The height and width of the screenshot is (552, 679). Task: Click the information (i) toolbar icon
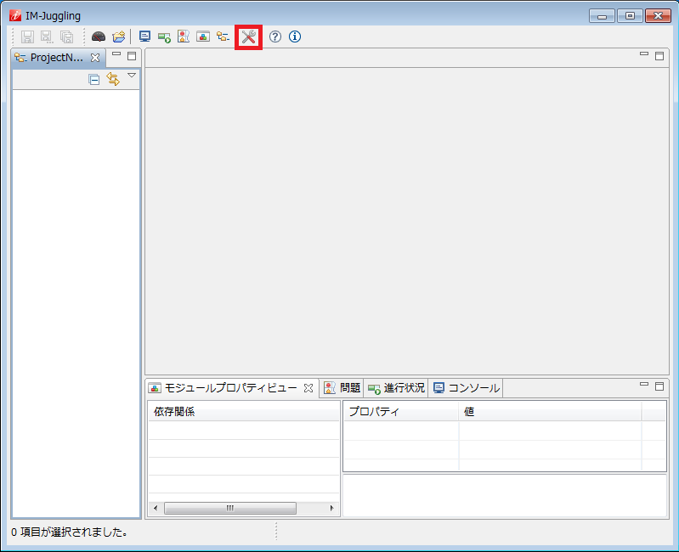coord(295,37)
